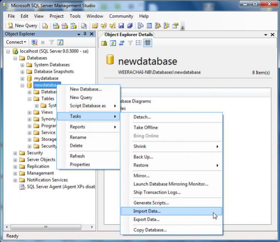Image resolution: width=280 pixels, height=242 pixels.
Task: Click the Refresh icon in Details toolbar
Action: click(113, 43)
